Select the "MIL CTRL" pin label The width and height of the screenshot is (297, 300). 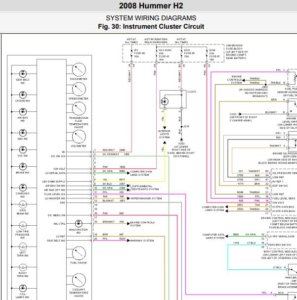point(60,224)
